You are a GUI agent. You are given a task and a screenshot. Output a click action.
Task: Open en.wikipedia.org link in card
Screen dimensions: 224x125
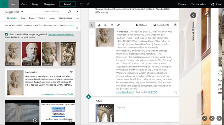click(x=125, y=92)
